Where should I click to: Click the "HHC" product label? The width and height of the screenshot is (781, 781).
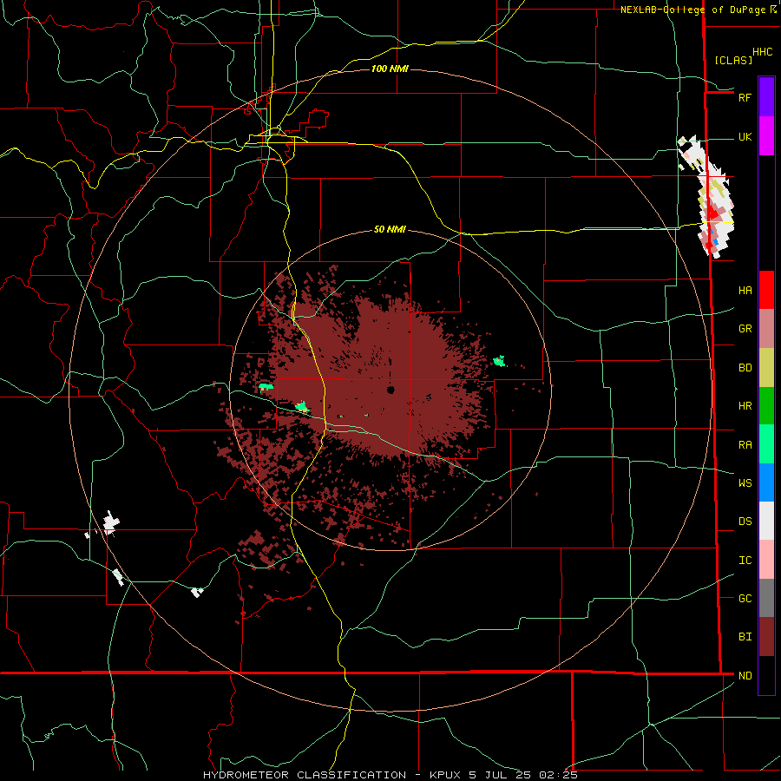click(762, 52)
